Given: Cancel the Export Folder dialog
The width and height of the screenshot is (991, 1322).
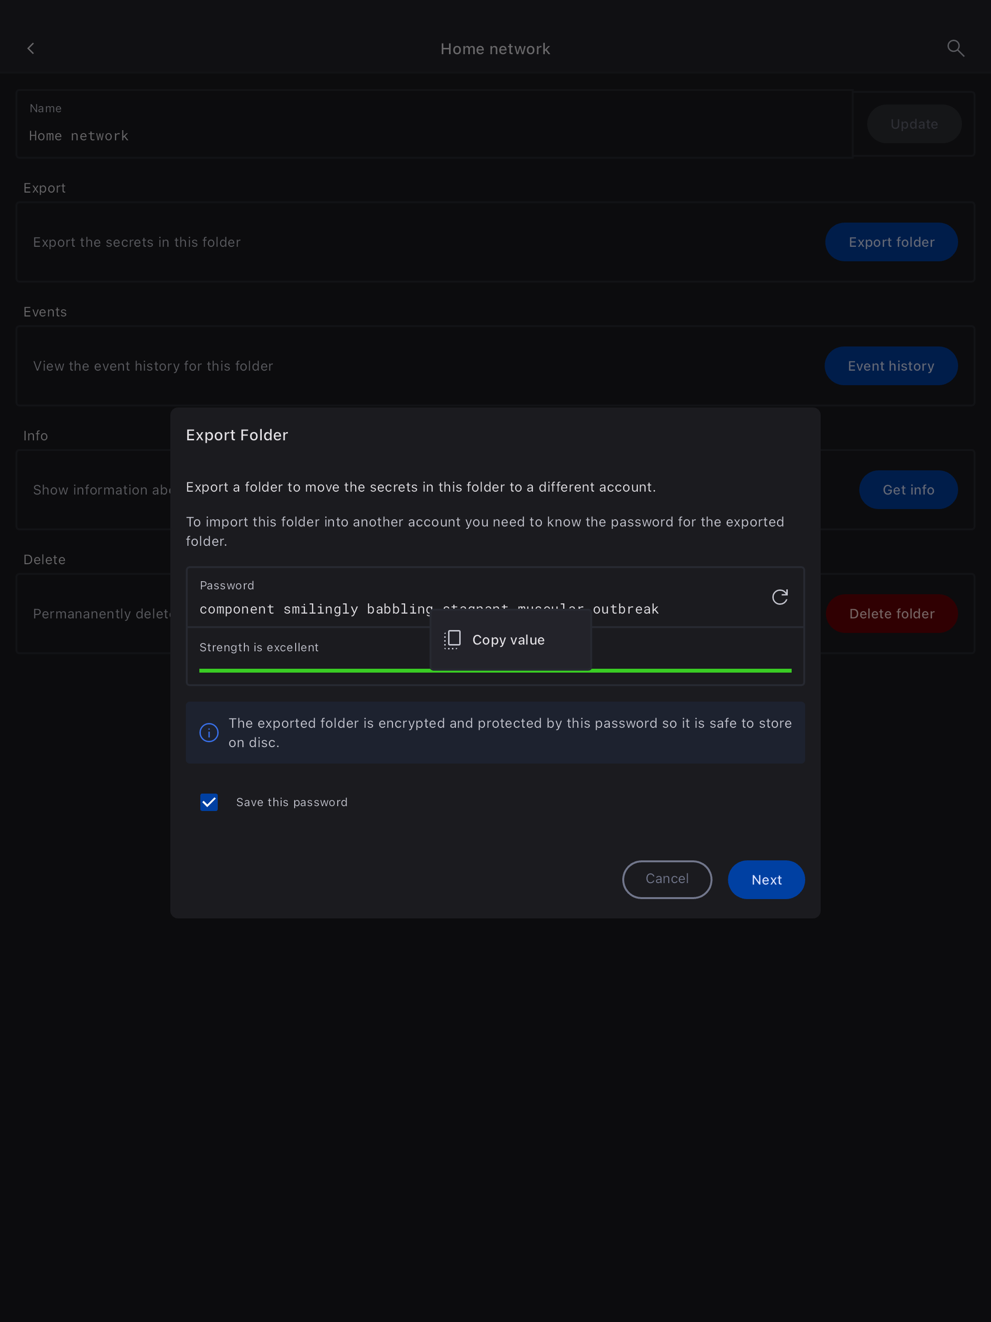Looking at the screenshot, I should coord(666,879).
